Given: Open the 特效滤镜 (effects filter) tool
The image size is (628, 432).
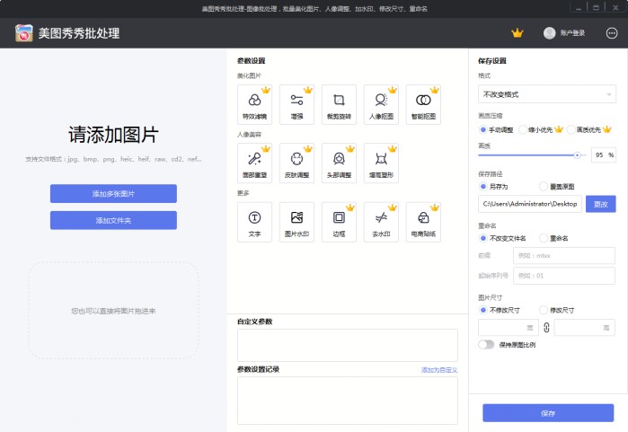Looking at the screenshot, I should pyautogui.click(x=254, y=104).
